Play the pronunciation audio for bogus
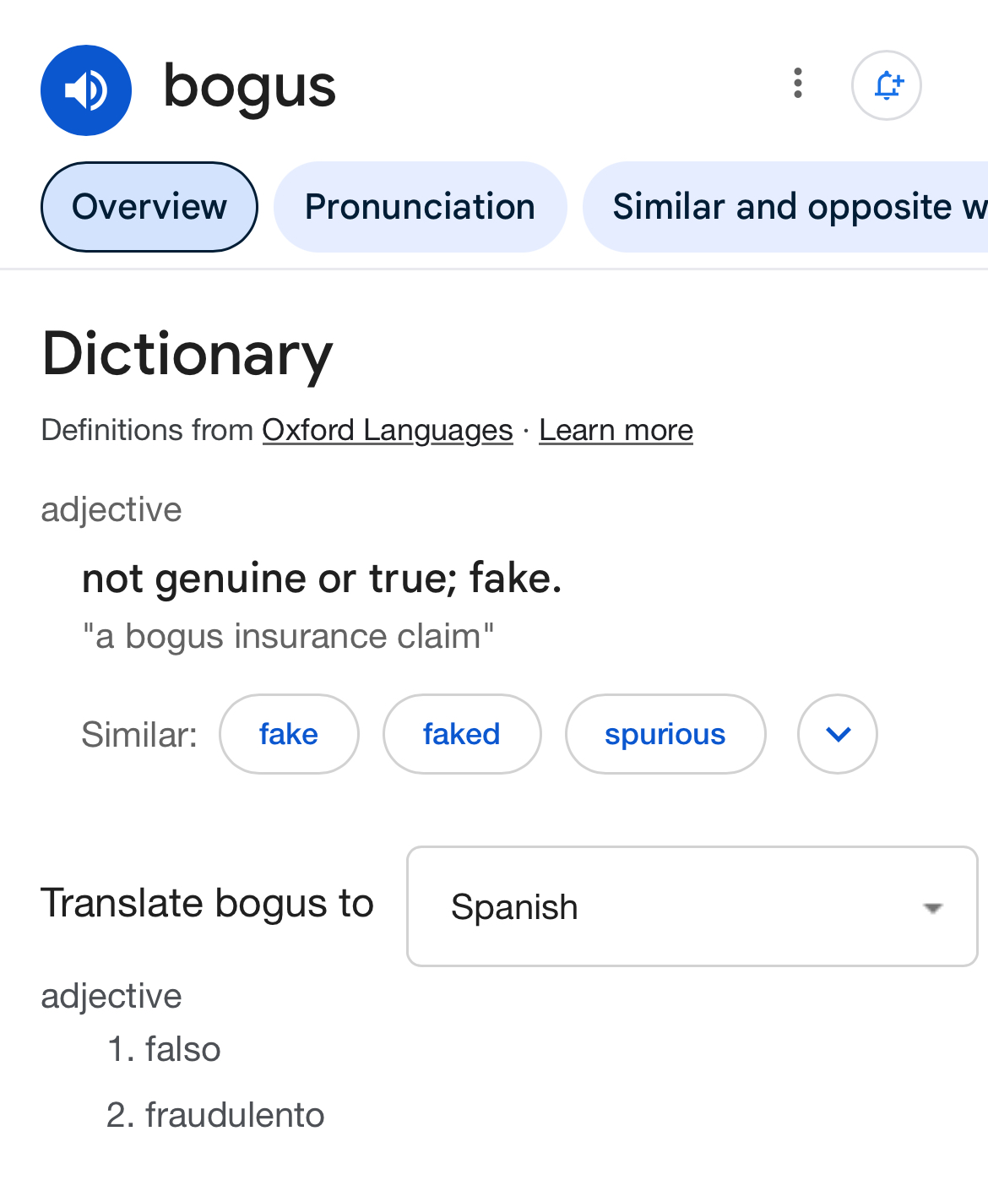This screenshot has height=1191, width=988. pyautogui.click(x=86, y=90)
